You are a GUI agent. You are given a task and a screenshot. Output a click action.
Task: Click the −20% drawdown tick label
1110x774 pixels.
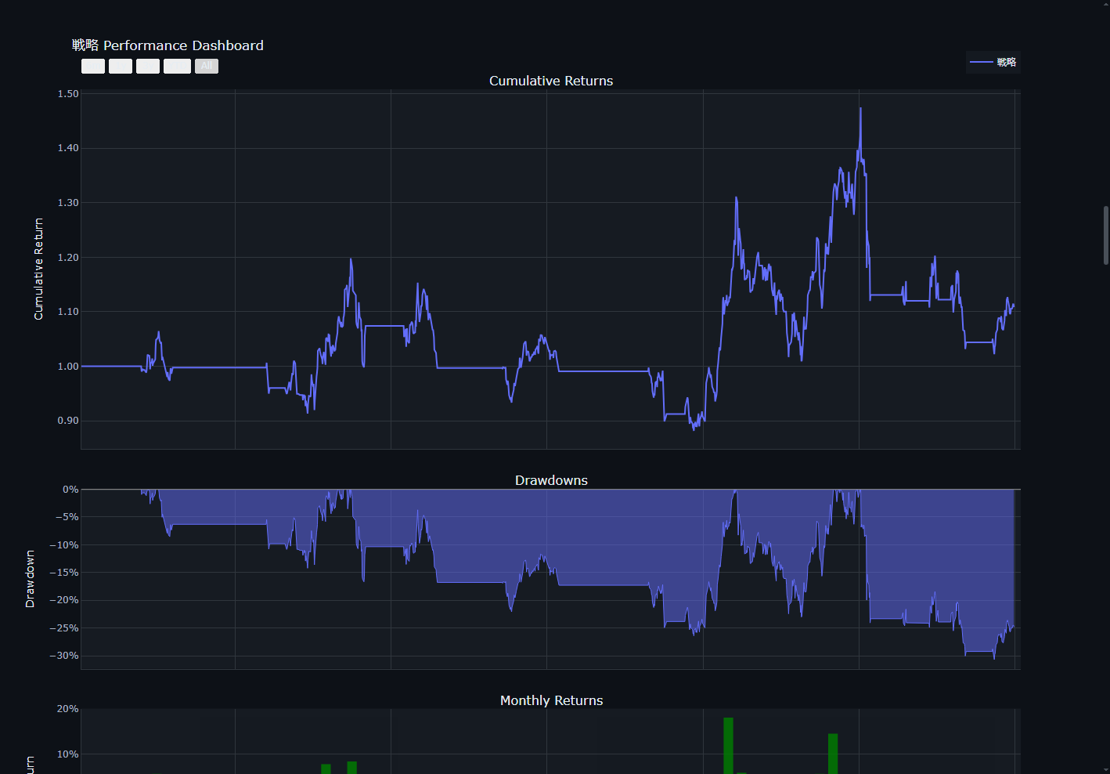[x=63, y=600]
